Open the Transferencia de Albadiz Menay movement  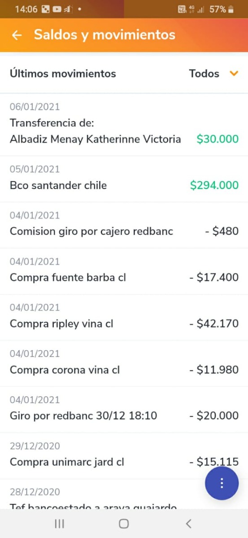(x=124, y=125)
